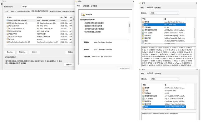Image resolution: width=203 pixels, height=122 pixels.
Task: Click the 导入 button
Action: point(10,52)
